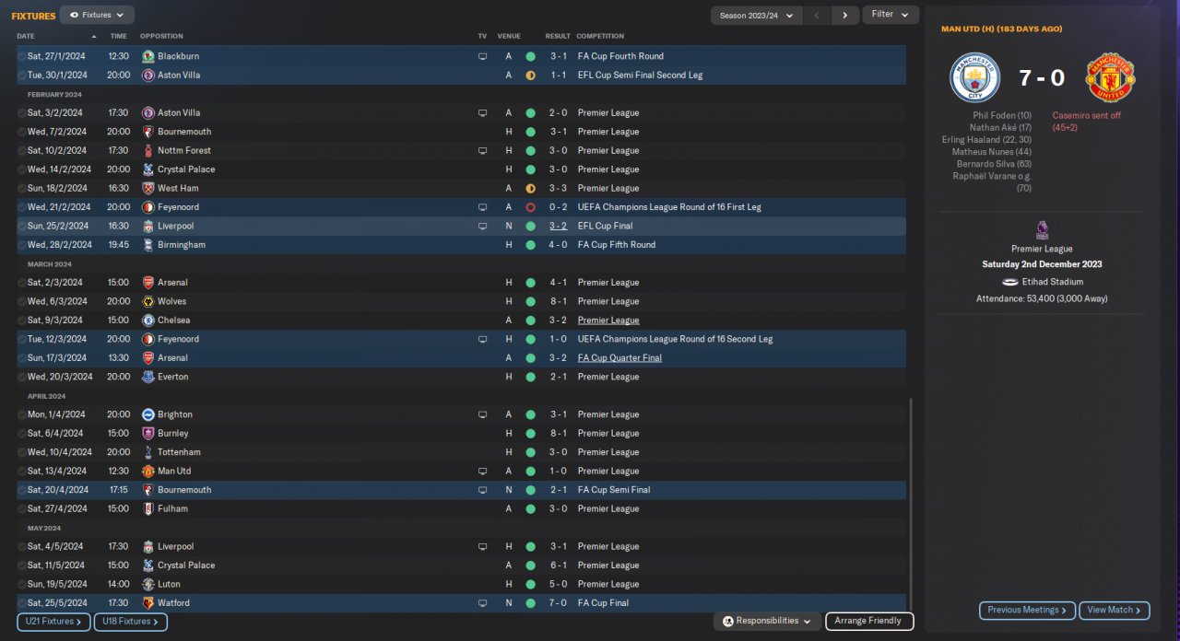Click the red loss indicator for the Feyenoord match
Viewport: 1180px width, 641px height.
[x=530, y=207]
